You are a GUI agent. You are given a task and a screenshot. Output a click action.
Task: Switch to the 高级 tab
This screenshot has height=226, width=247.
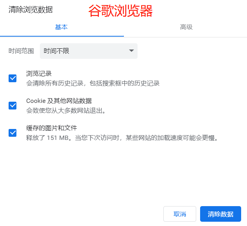186,27
